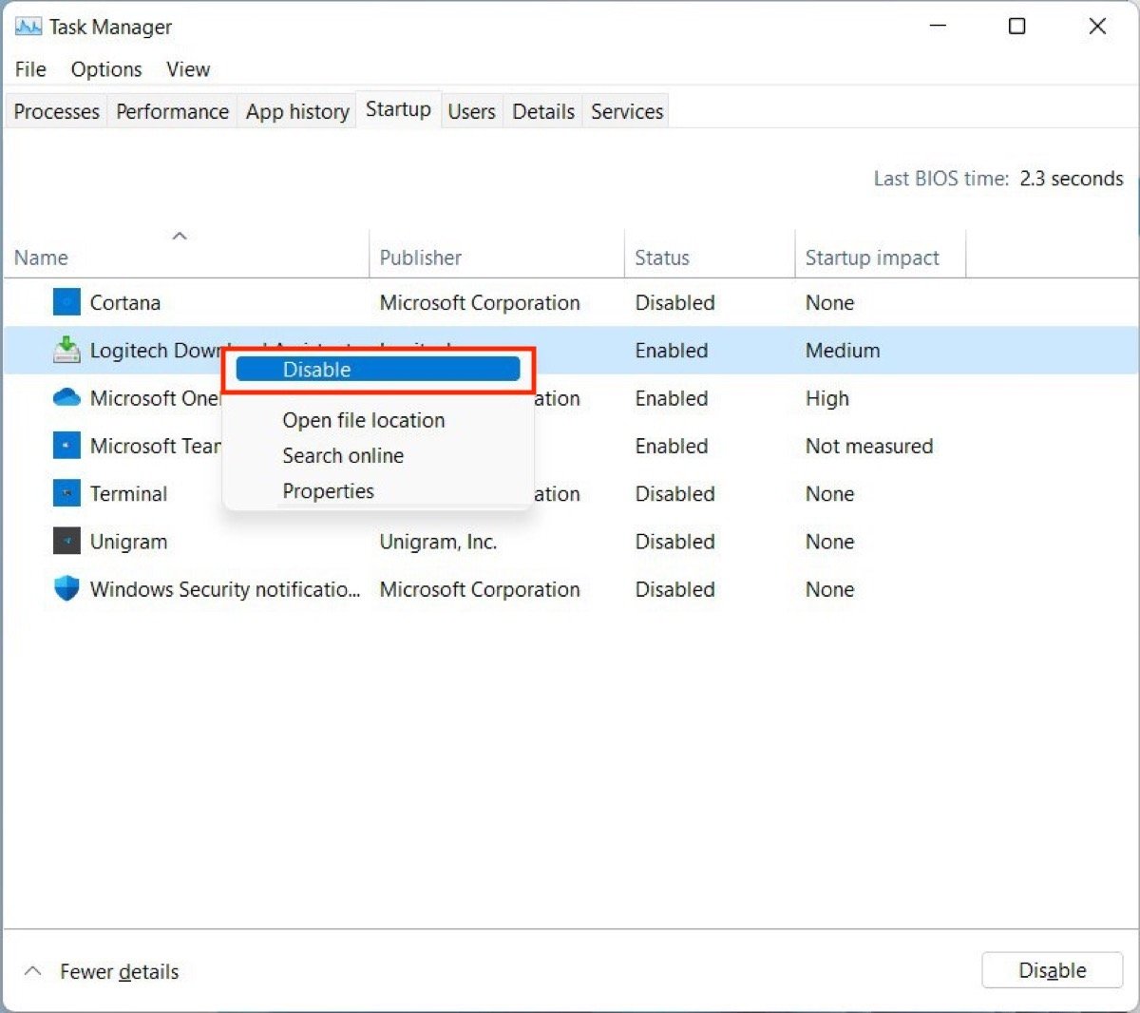
Task: Click the Logitech Download Assistant icon
Action: coord(66,351)
